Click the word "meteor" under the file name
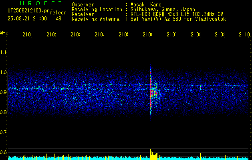 click(58, 13)
